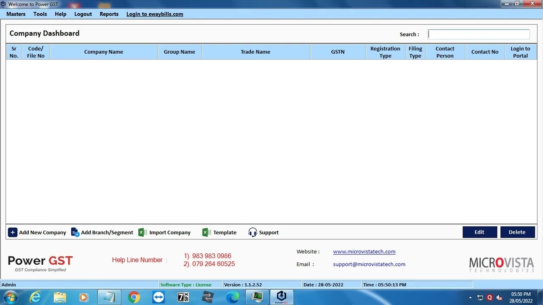Click the Add Branch/Segment label
The width and height of the screenshot is (543, 305).
click(107, 233)
